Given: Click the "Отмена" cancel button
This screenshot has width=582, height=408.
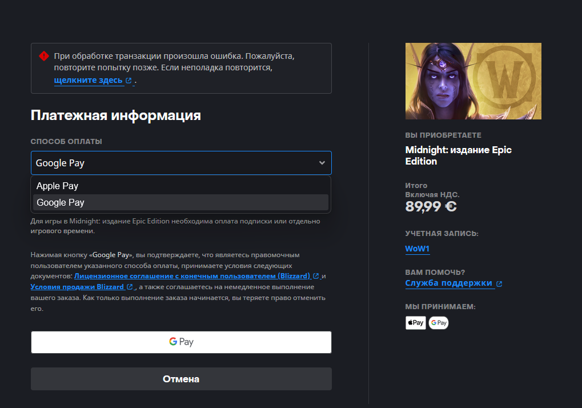Looking at the screenshot, I should coord(181,379).
